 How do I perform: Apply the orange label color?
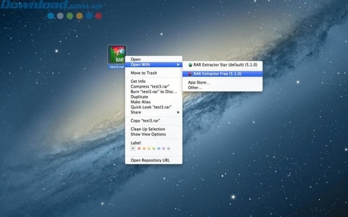point(143,148)
